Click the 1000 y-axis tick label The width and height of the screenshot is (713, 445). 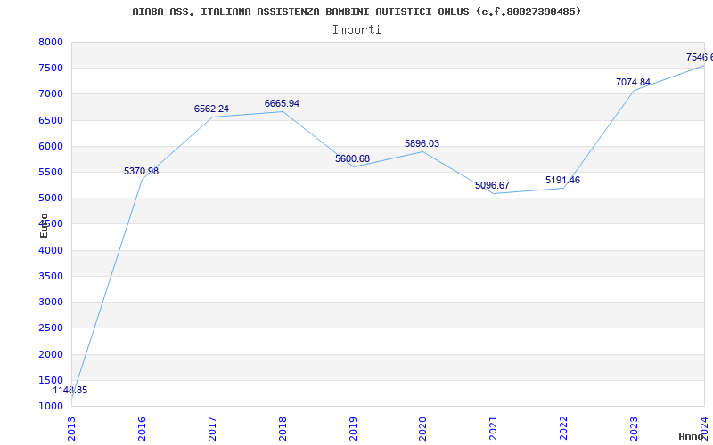click(51, 406)
